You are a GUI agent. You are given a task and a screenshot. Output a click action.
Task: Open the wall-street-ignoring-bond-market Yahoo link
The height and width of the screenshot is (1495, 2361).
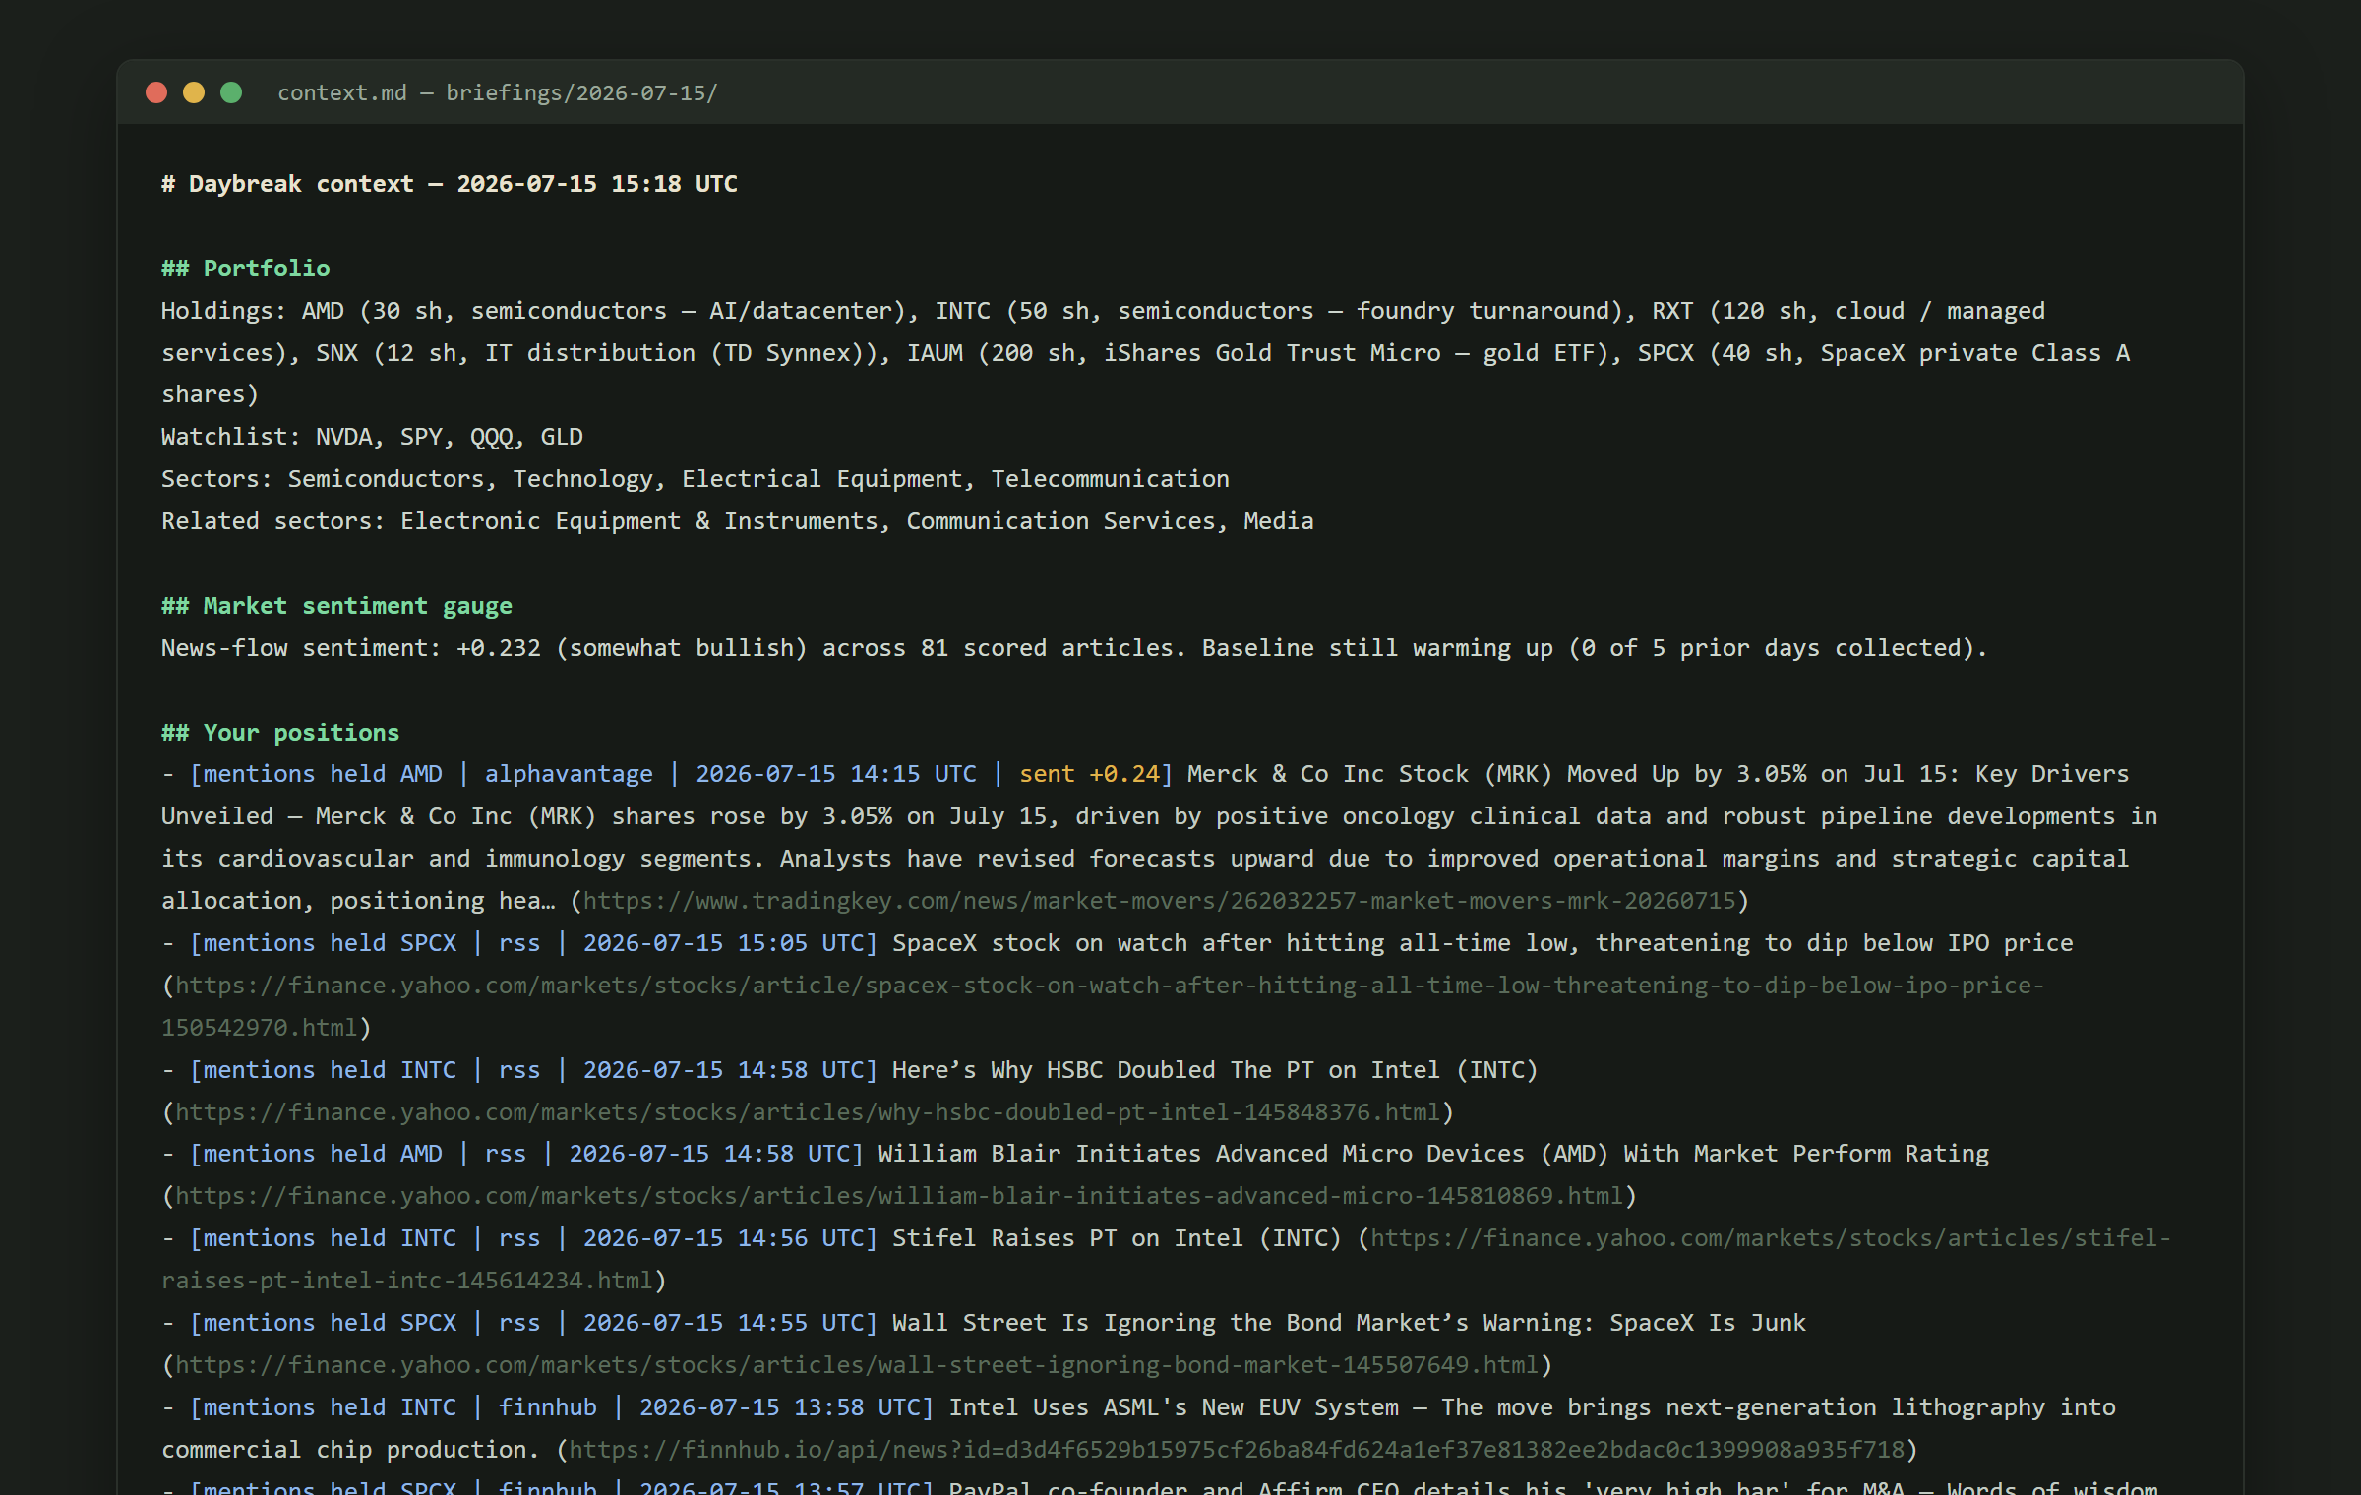857,1365
